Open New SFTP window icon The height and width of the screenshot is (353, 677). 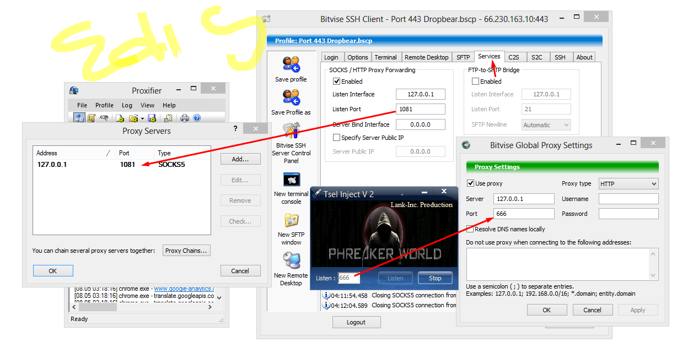(291, 220)
